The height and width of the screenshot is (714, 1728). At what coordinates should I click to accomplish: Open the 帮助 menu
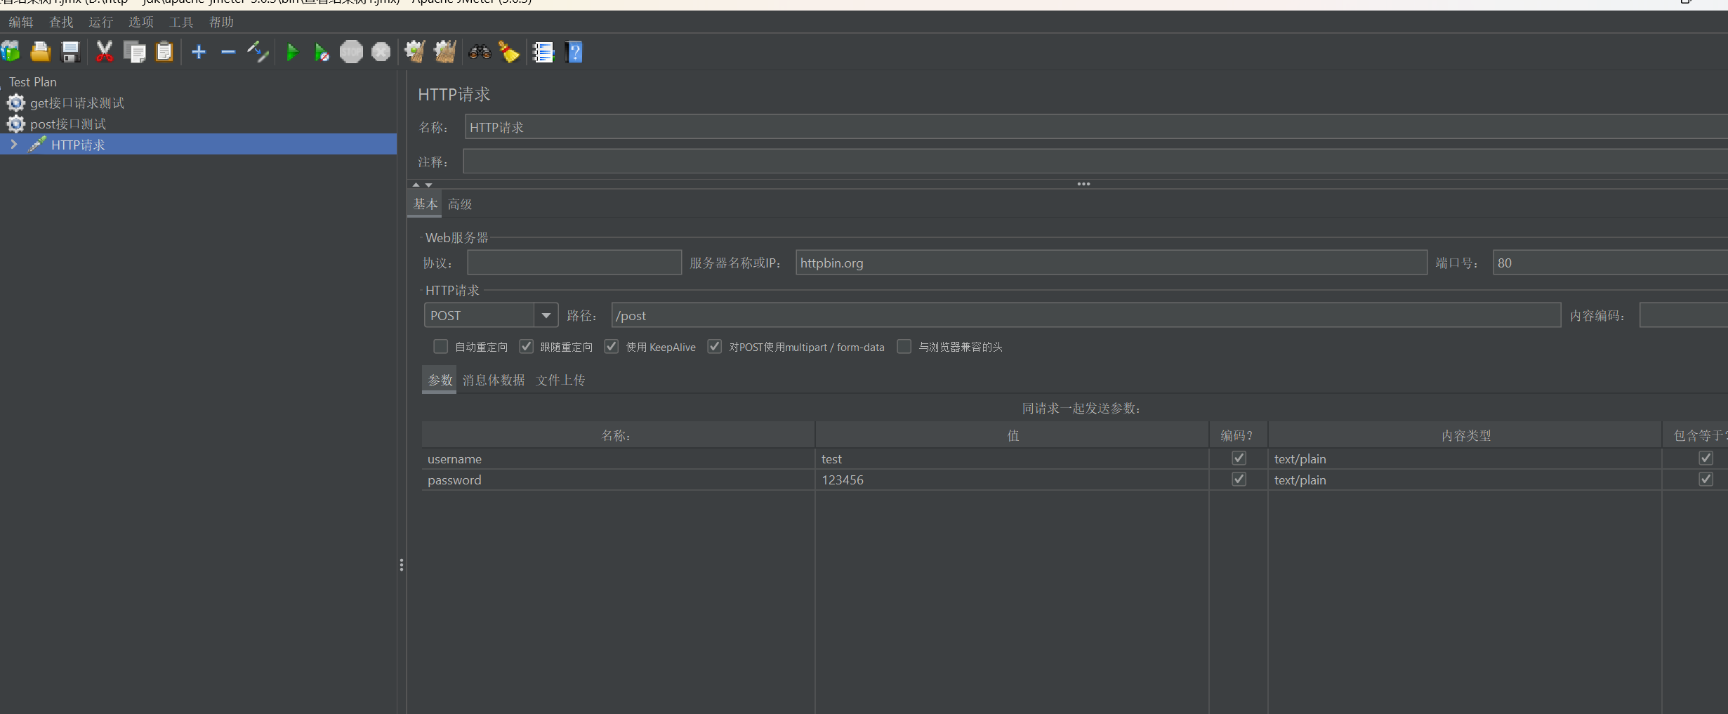(222, 22)
